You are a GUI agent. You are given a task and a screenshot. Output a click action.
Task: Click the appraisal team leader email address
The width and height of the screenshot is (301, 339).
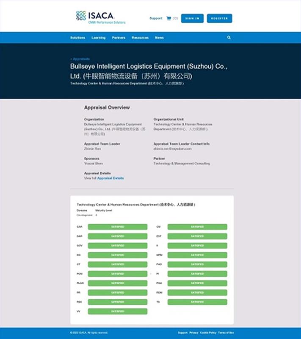tap(173, 149)
